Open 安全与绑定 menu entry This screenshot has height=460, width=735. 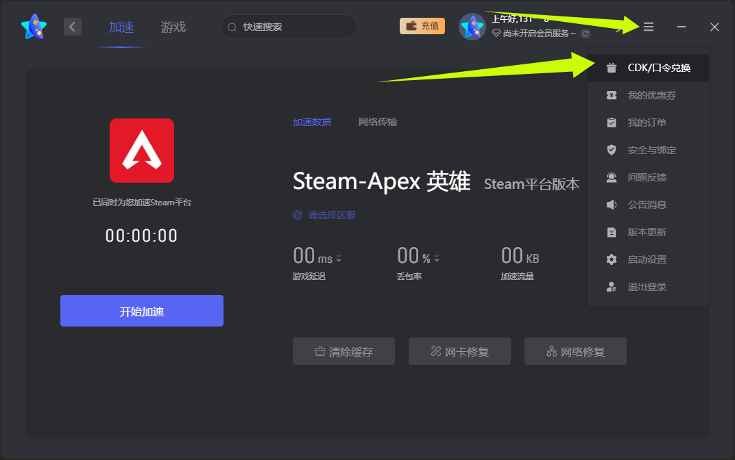tap(649, 150)
